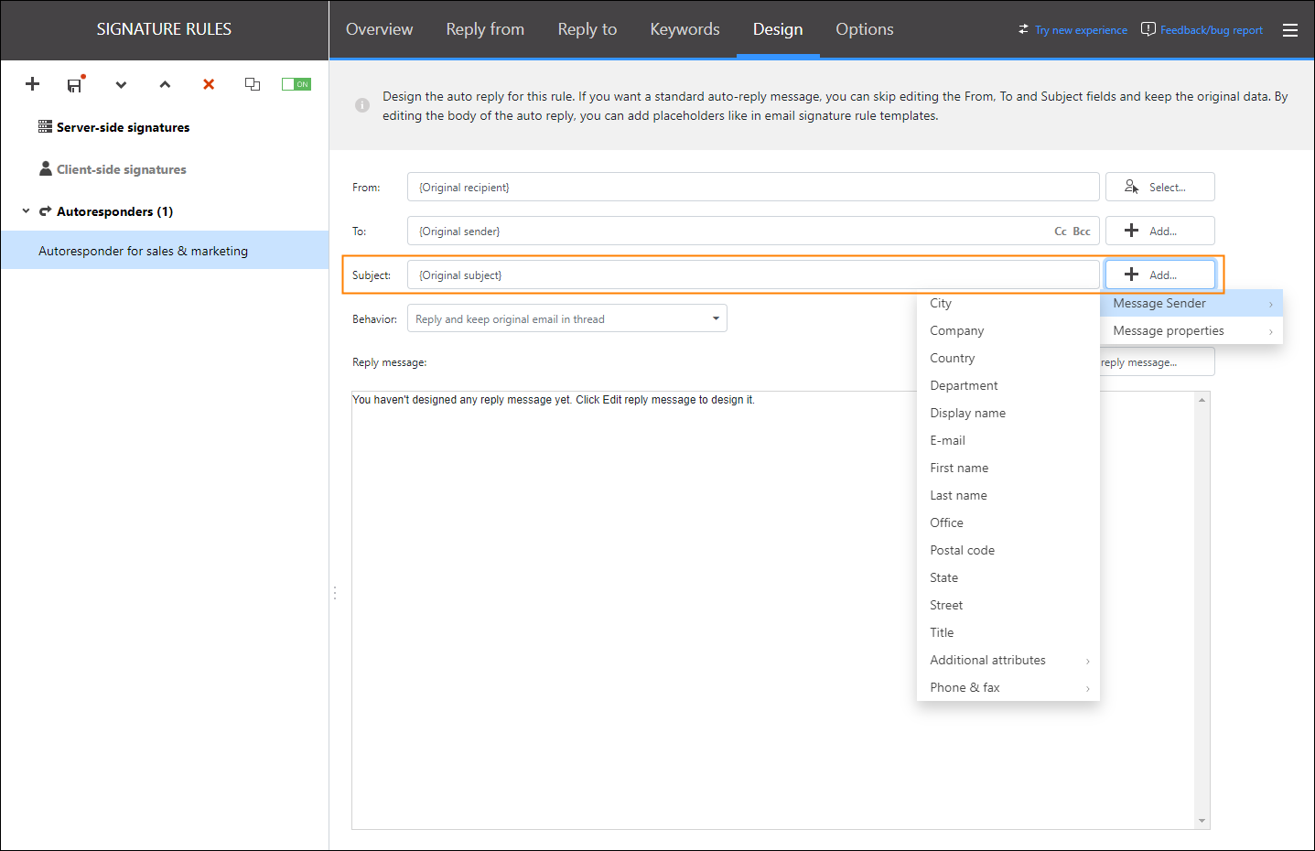Switch to the Keywords tab
Image resolution: width=1315 pixels, height=851 pixels.
(684, 28)
